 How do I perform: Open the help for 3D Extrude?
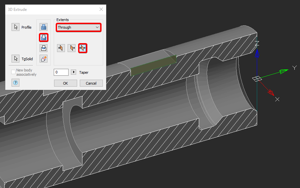coord(15,83)
